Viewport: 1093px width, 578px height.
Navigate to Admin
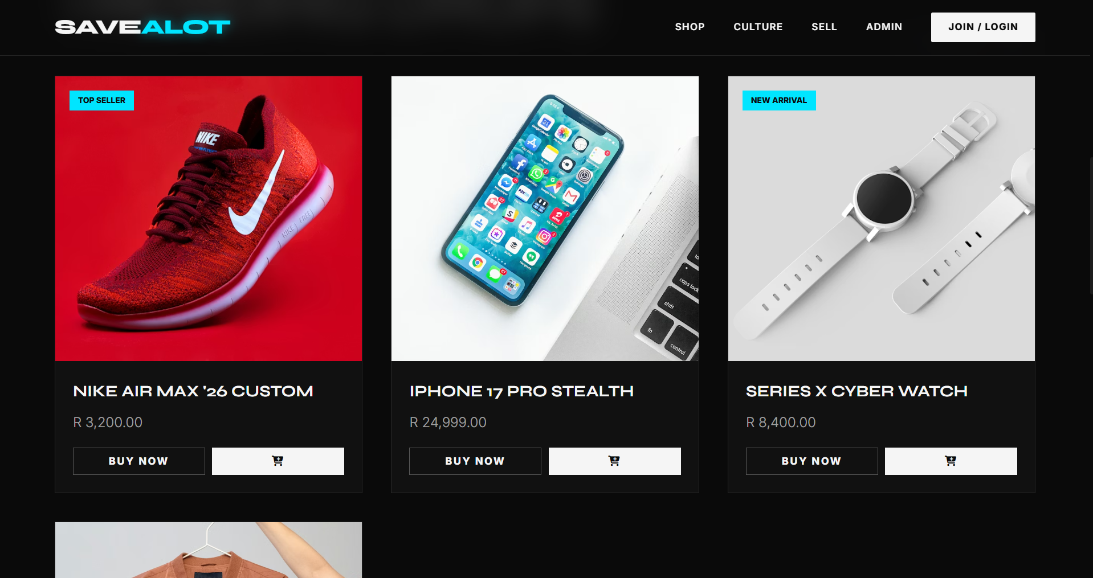tap(884, 27)
